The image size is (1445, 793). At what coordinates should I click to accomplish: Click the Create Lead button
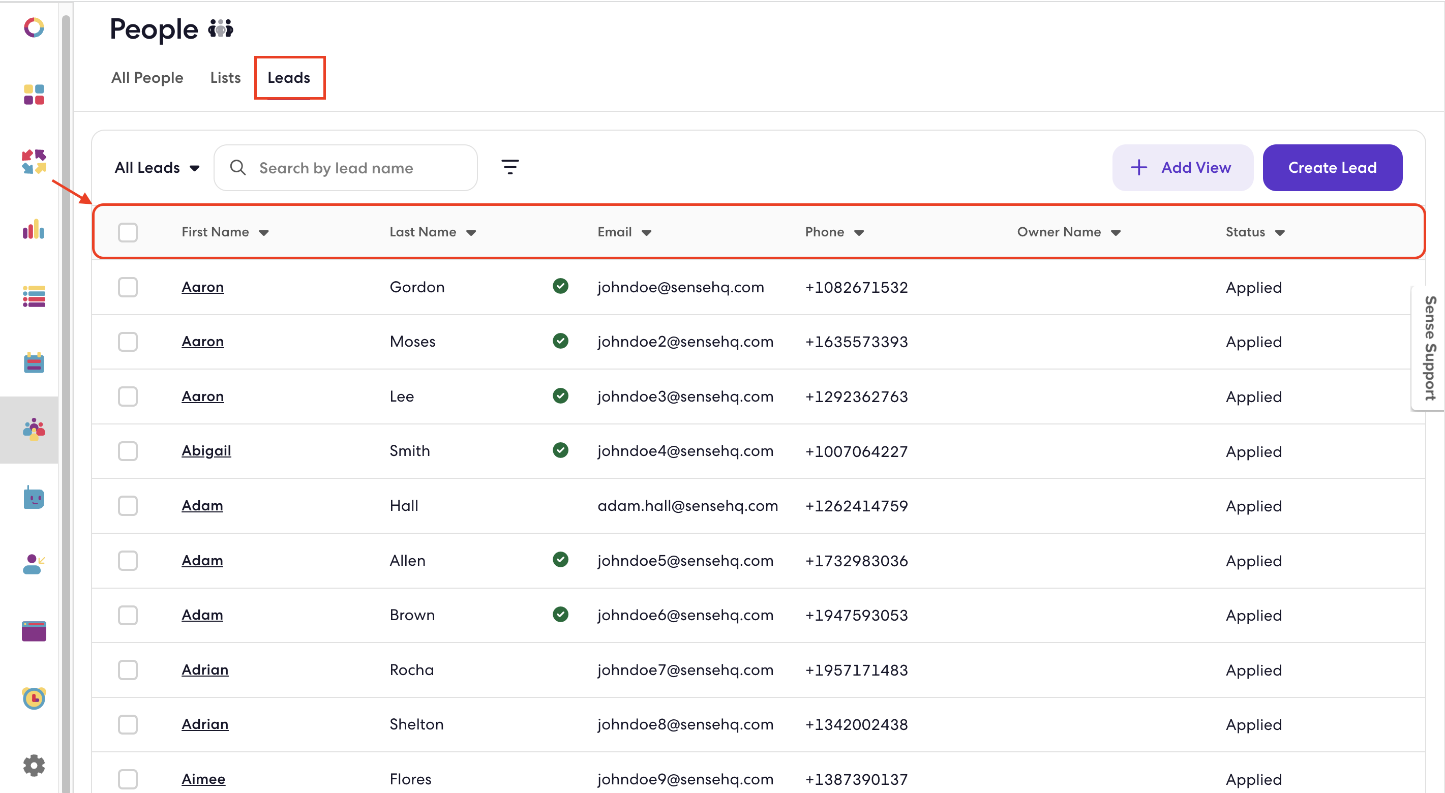coord(1332,168)
